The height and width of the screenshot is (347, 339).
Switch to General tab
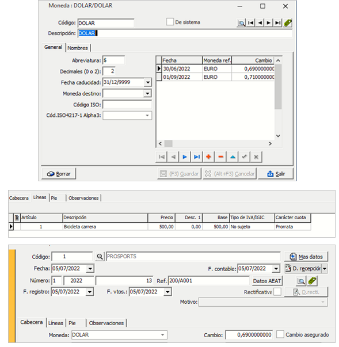coord(53,47)
